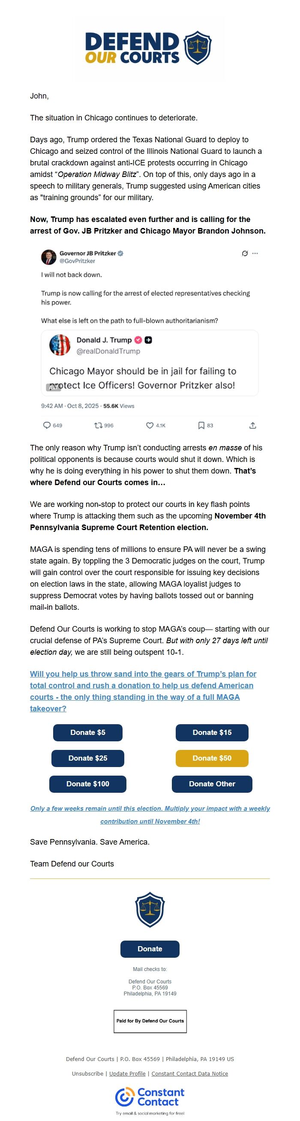The height and width of the screenshot is (1121, 300).
Task: Open the 'Will you help us throw sand' link
Action: (x=142, y=691)
